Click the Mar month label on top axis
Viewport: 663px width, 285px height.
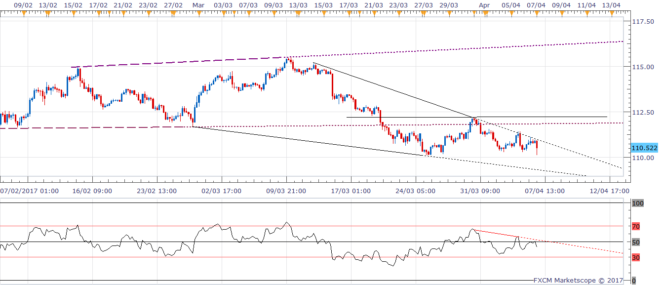[198, 4]
